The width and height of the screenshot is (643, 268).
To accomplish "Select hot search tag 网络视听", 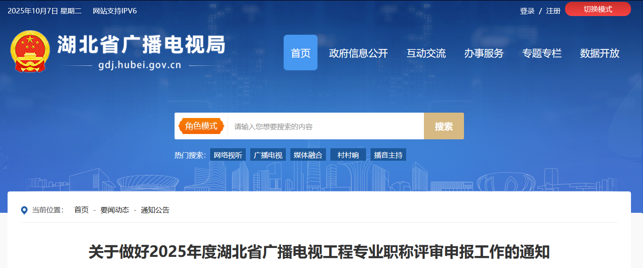I will tap(228, 155).
